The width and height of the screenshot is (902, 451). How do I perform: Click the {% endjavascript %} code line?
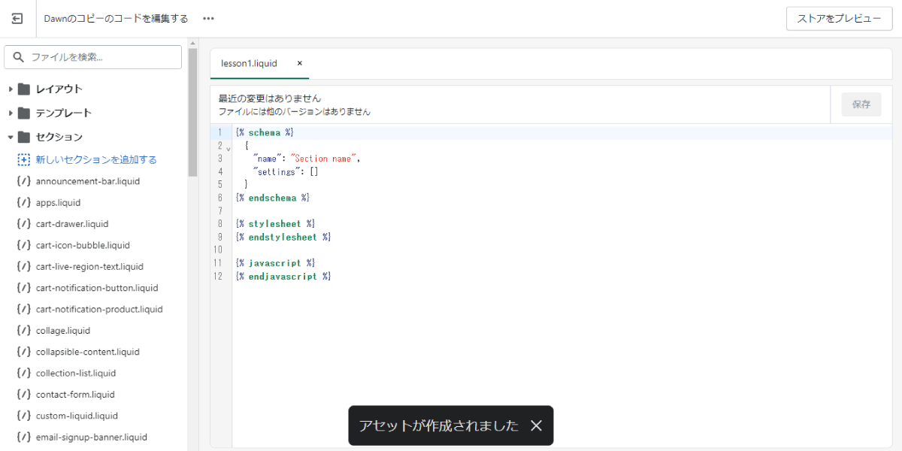tap(283, 277)
